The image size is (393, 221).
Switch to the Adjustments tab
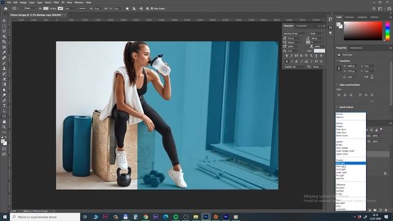click(356, 48)
